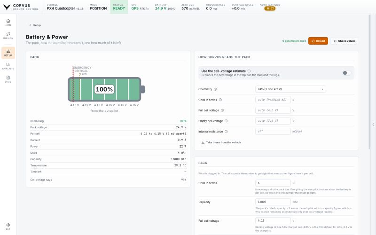Click the Battery 24.9 V status item
The height and width of the screenshot is (235, 376).
click(165, 7)
